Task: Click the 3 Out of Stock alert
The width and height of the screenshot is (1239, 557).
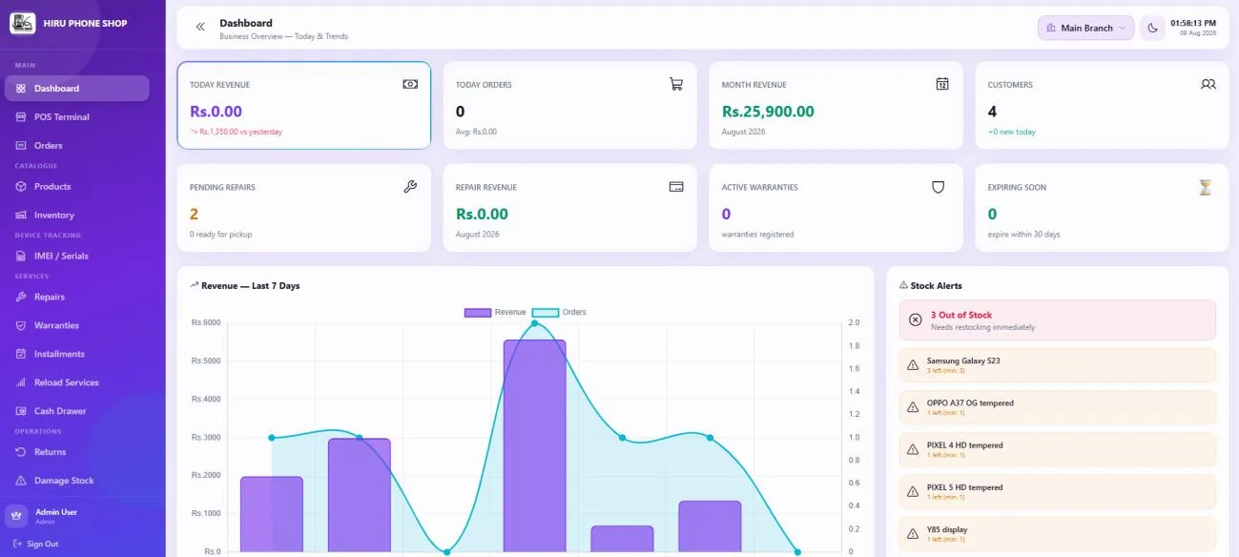Action: 1057,320
